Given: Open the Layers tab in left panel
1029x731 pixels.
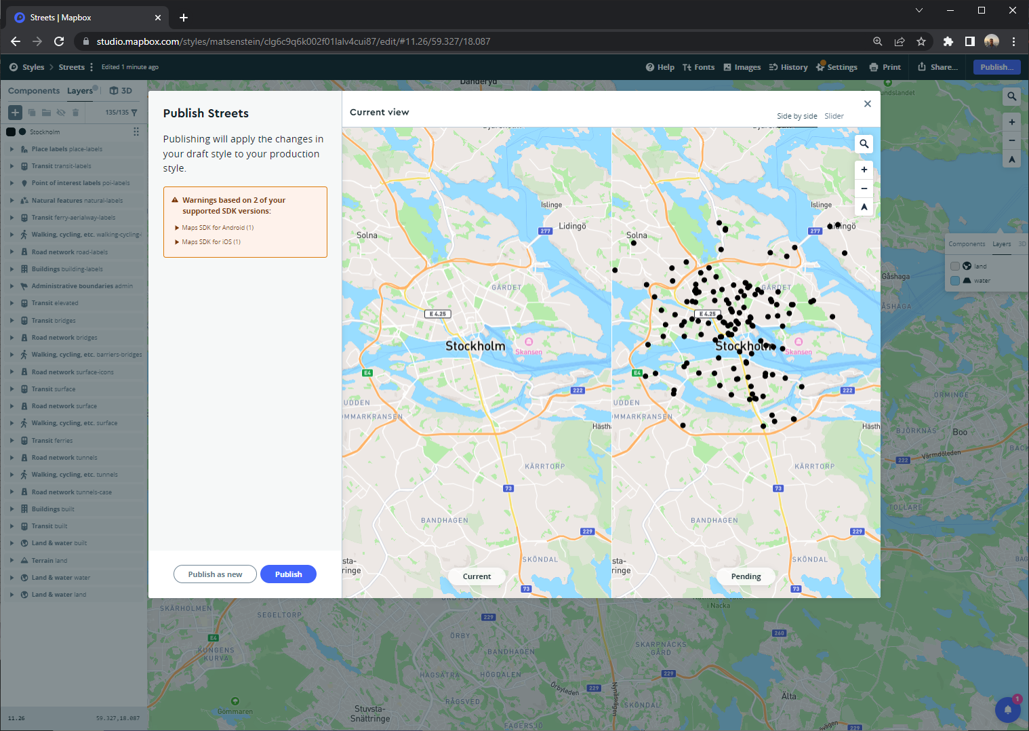Looking at the screenshot, I should pos(80,91).
